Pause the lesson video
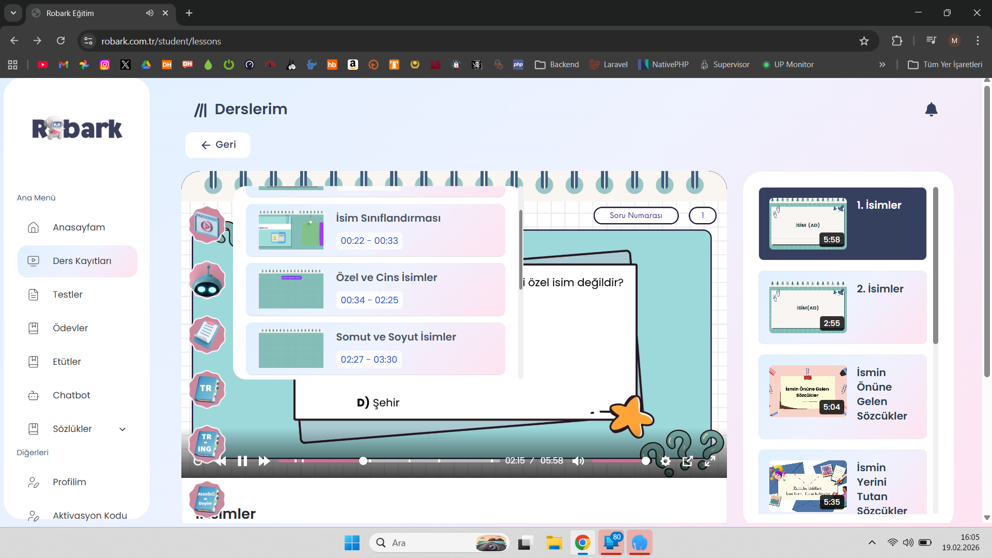This screenshot has width=992, height=558. tap(242, 461)
